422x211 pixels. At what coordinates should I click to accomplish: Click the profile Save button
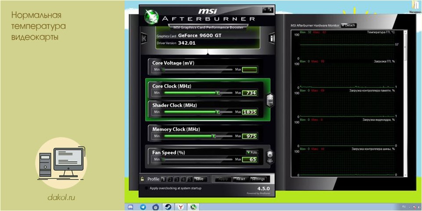point(200,179)
